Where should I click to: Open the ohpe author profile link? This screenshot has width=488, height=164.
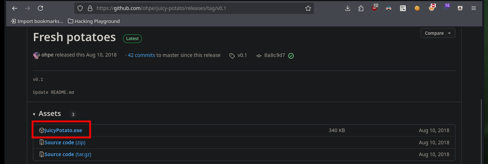click(x=48, y=55)
